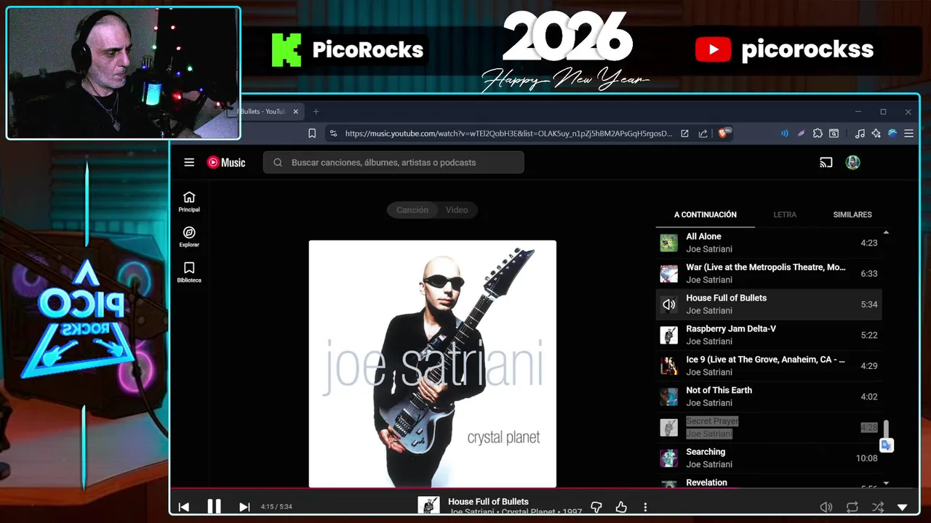931x523 pixels.
Task: Play Ice 9 (Live at The Grove)
Action: [x=769, y=366]
